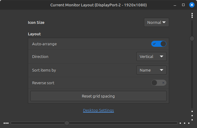Open the Sort items by Name dropdown
The image size is (197, 128).
point(152,70)
